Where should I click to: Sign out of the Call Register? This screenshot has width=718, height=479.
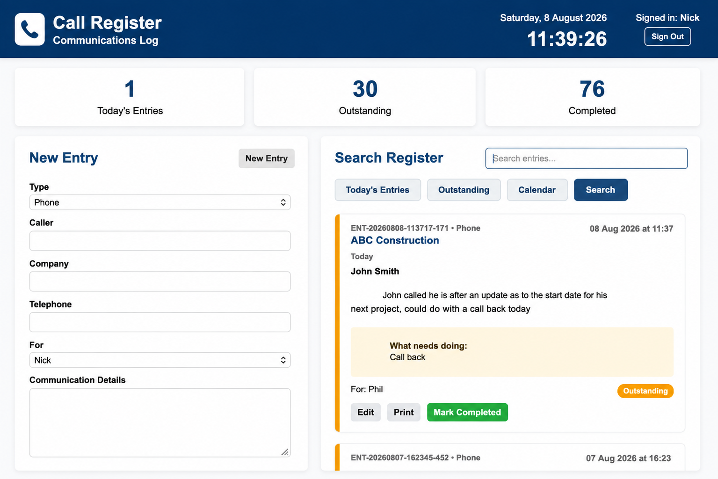pos(667,36)
